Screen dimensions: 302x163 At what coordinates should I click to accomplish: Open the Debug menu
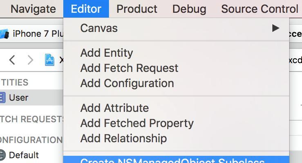pyautogui.click(x=189, y=9)
